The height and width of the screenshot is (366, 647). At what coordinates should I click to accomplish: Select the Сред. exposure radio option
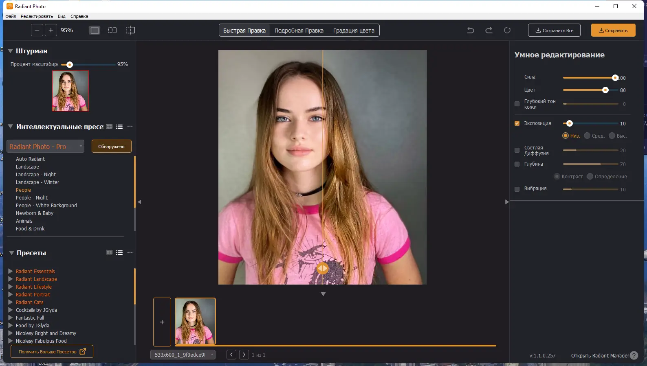point(587,136)
